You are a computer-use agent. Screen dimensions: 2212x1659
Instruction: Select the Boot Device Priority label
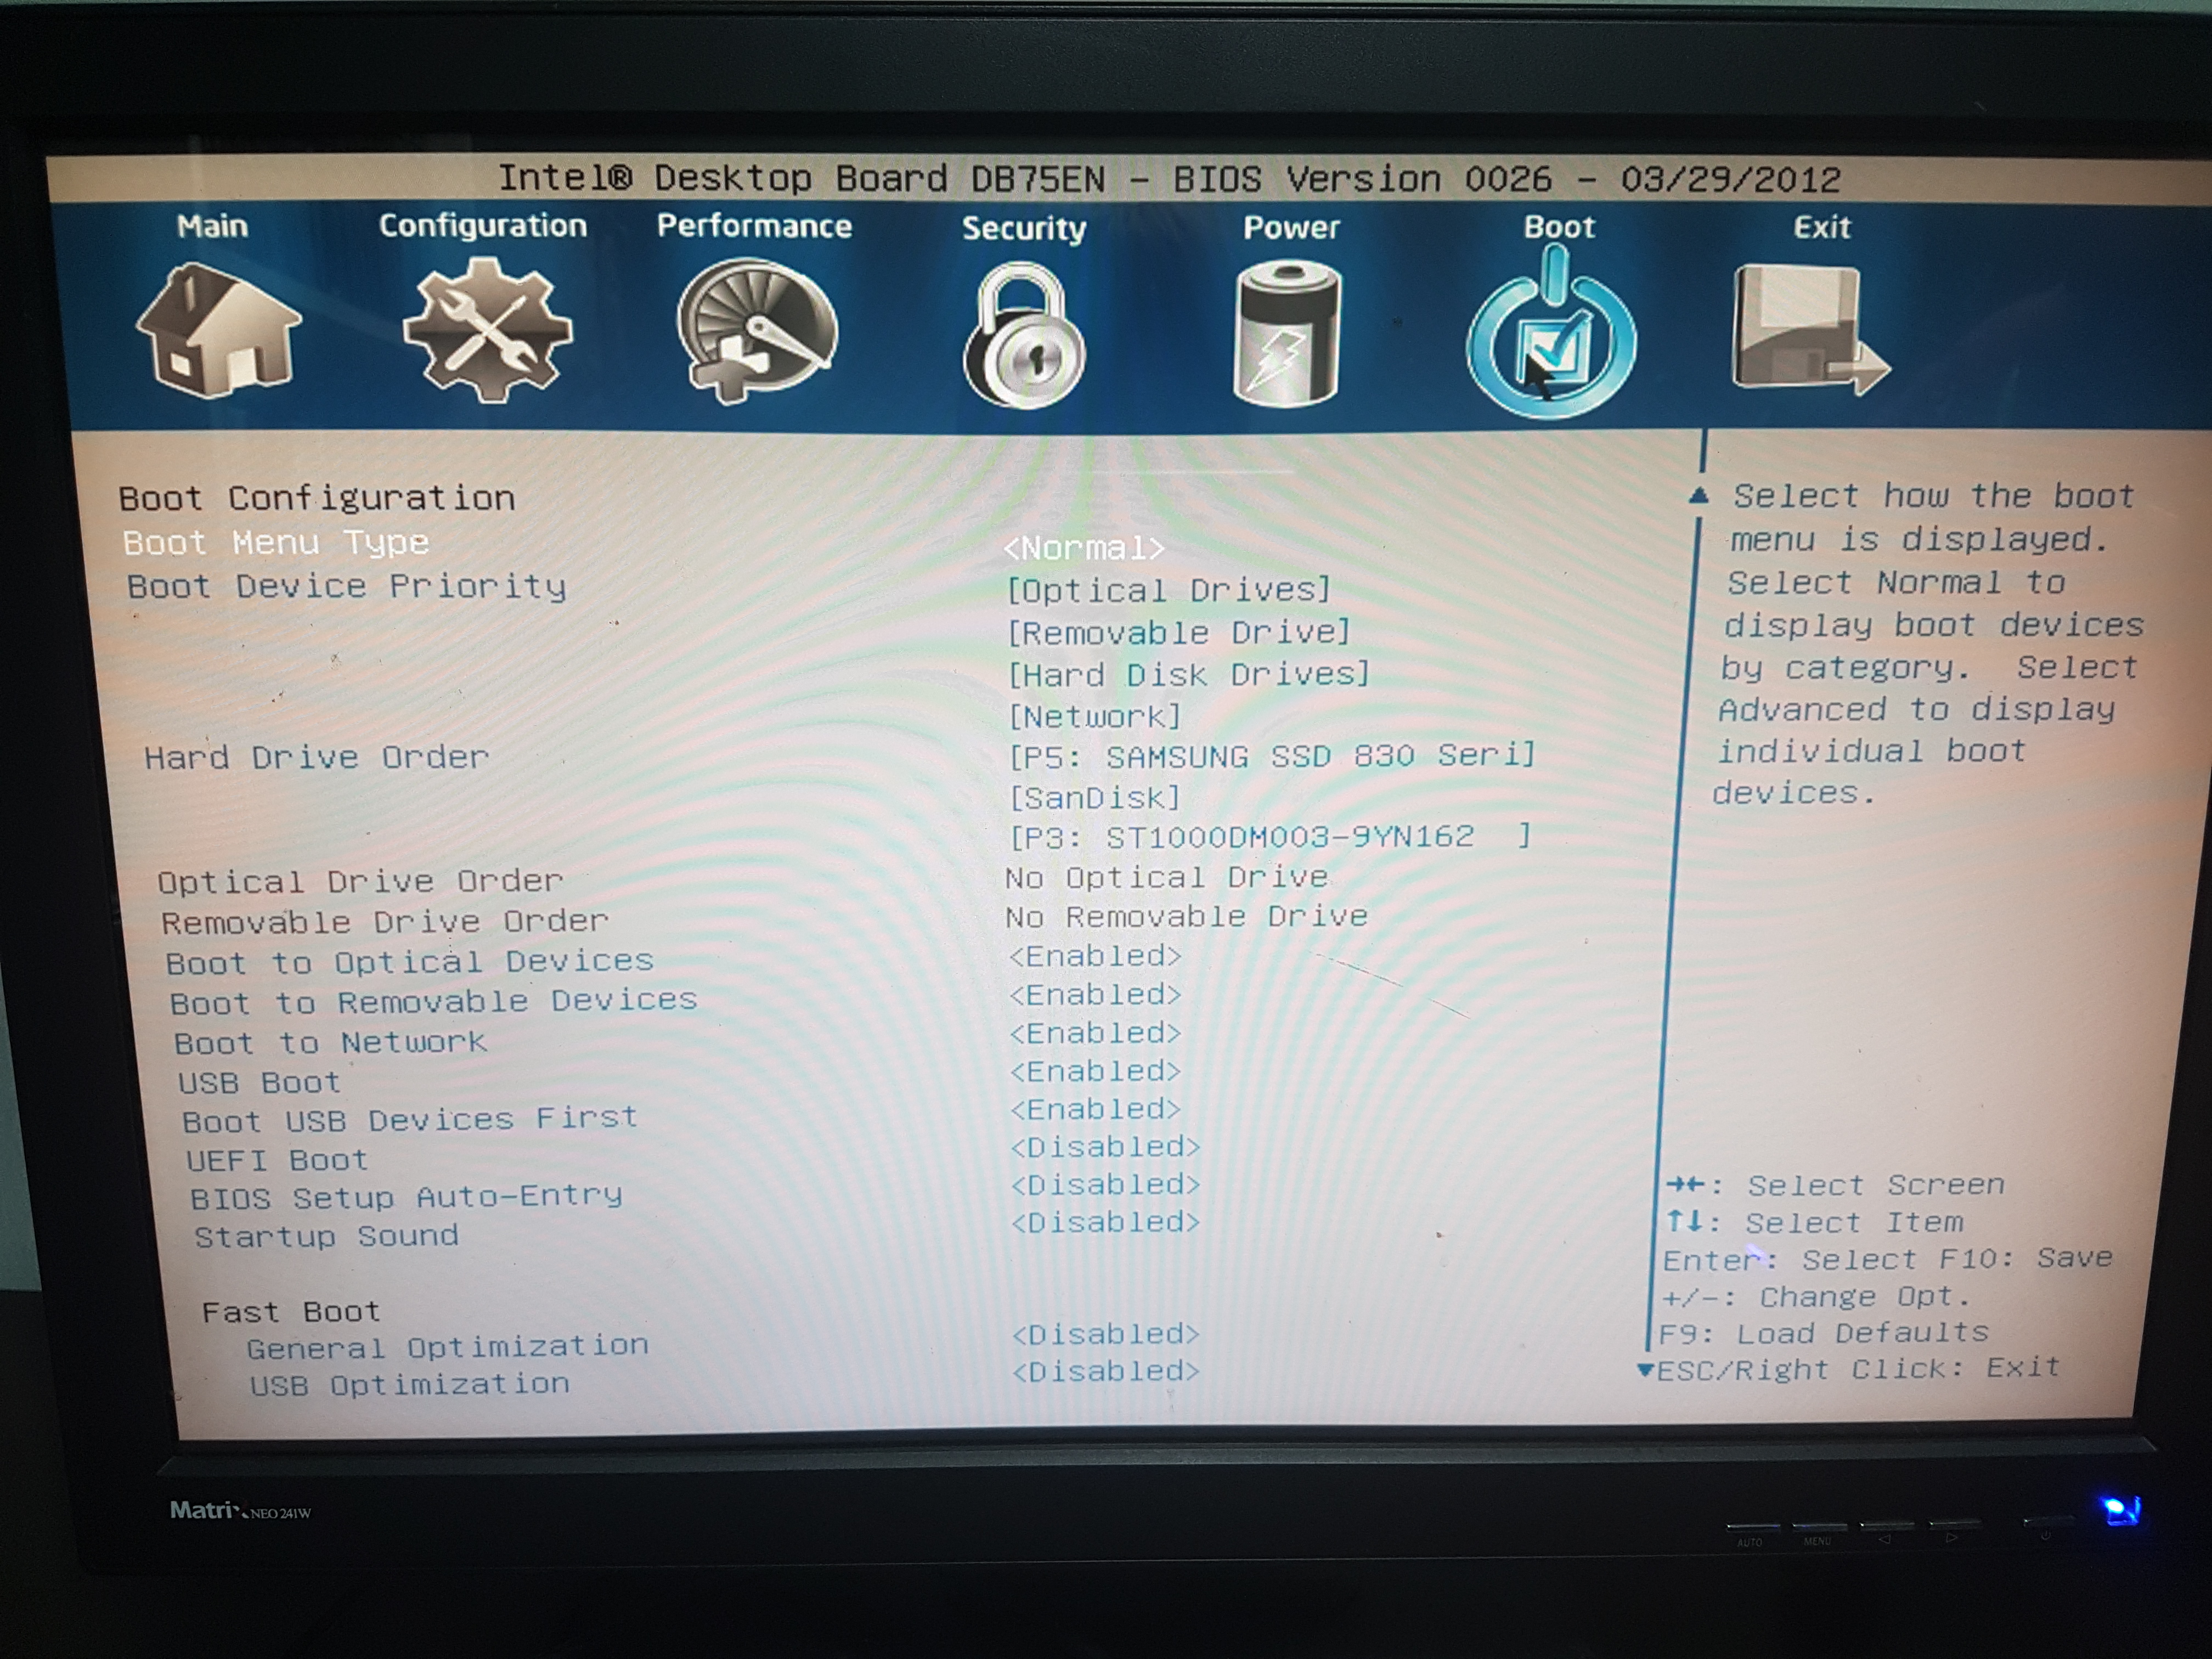click(x=346, y=586)
